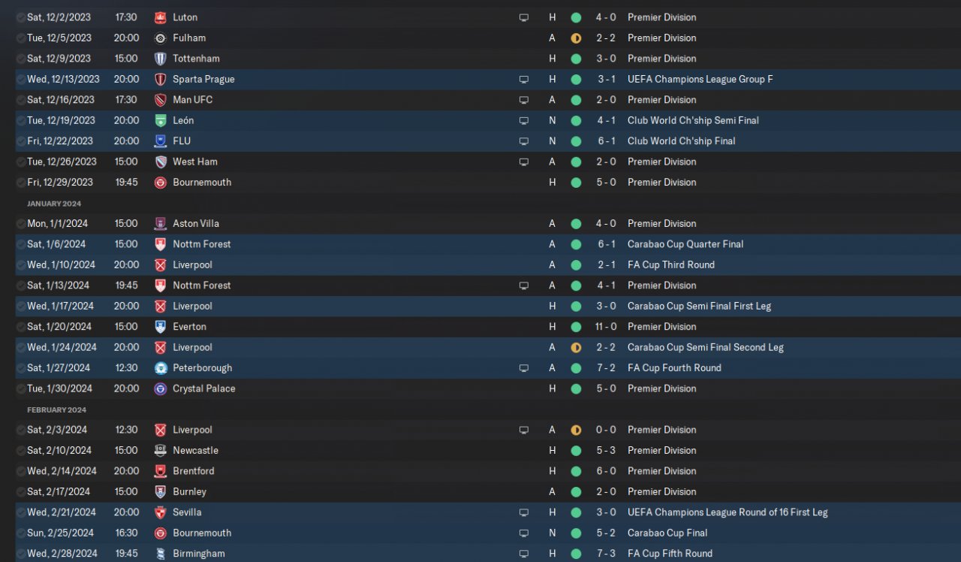Open the 7 - 3 result versus Birmingham
Viewport: 961px width, 562px height.
point(608,554)
